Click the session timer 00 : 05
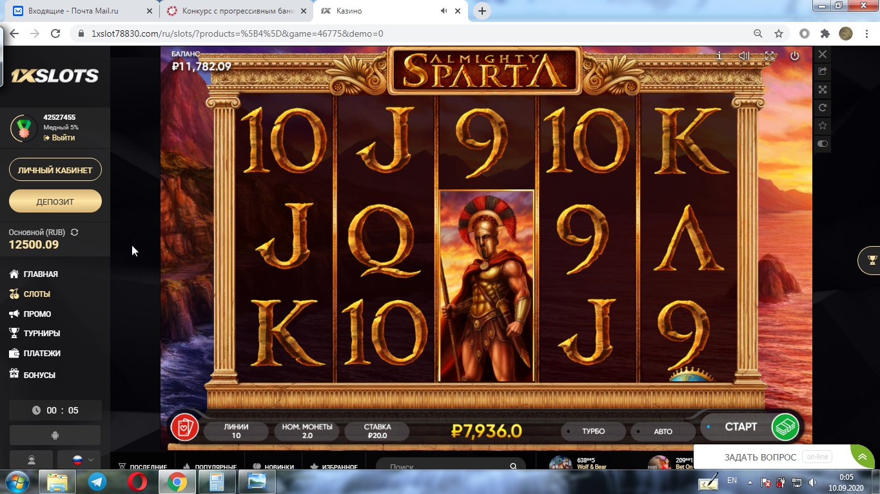 55,410
